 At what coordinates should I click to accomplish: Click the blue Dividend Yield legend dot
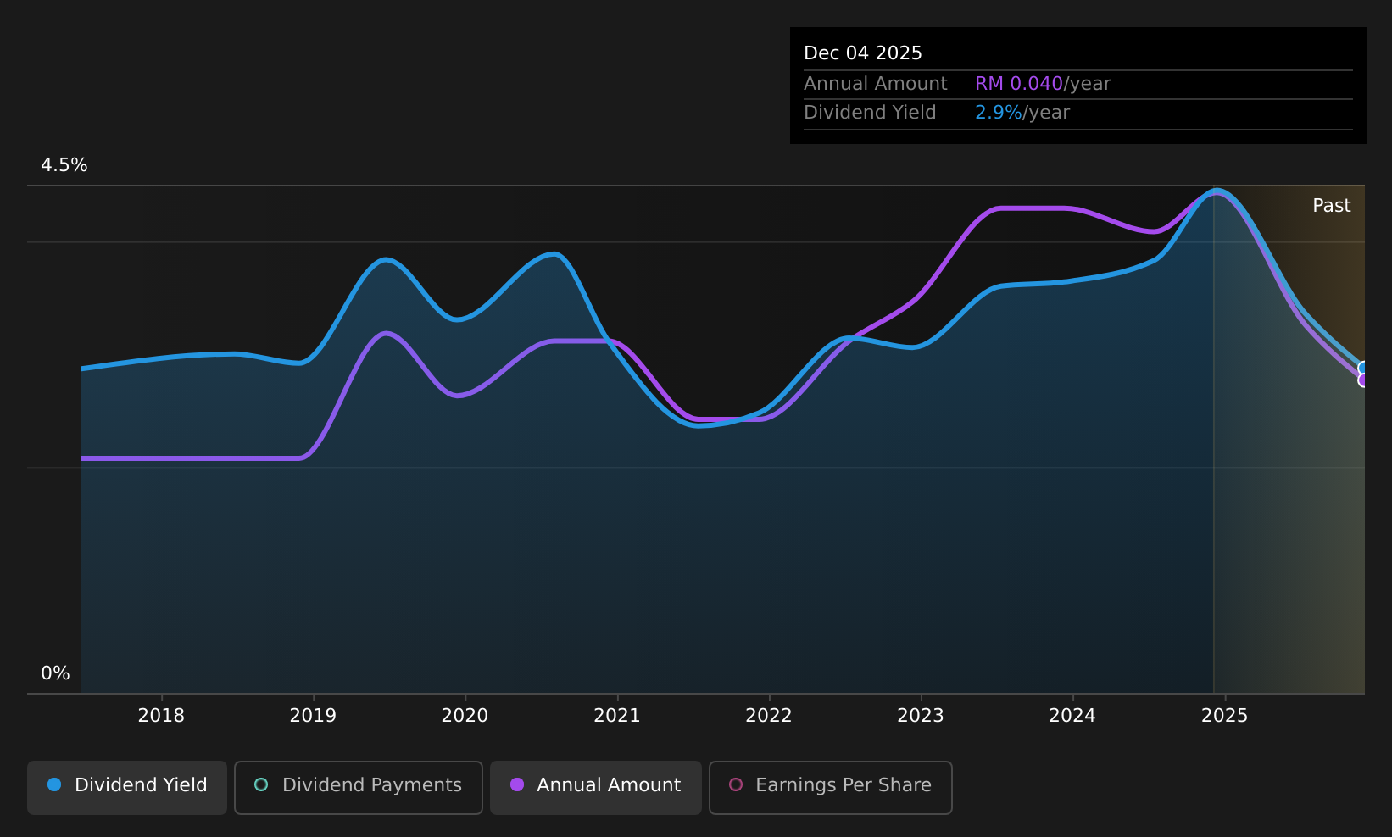[54, 784]
